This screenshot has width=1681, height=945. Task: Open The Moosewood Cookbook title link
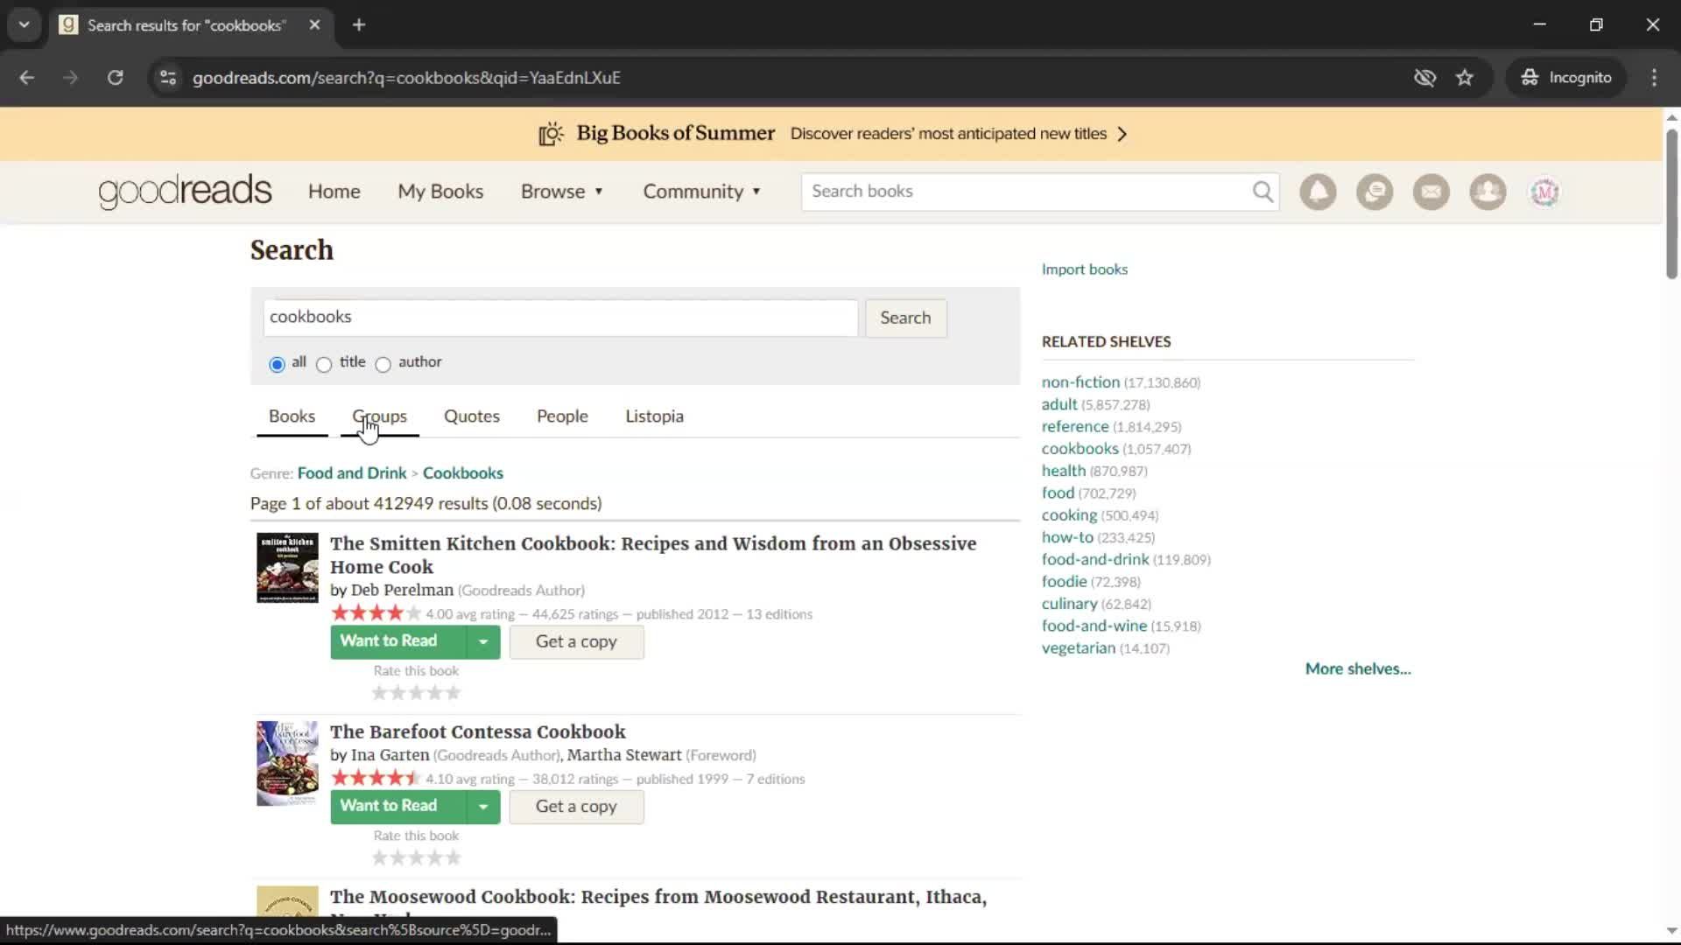pyautogui.click(x=658, y=898)
